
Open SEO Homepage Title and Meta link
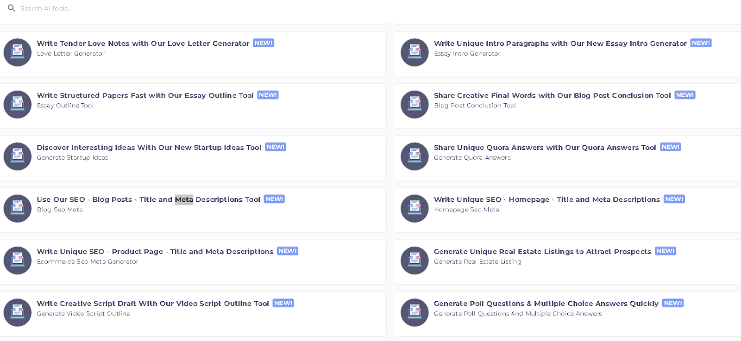pyautogui.click(x=547, y=199)
